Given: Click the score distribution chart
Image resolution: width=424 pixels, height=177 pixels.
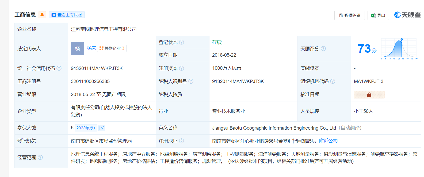Looking at the screenshot, I should (x=399, y=49).
